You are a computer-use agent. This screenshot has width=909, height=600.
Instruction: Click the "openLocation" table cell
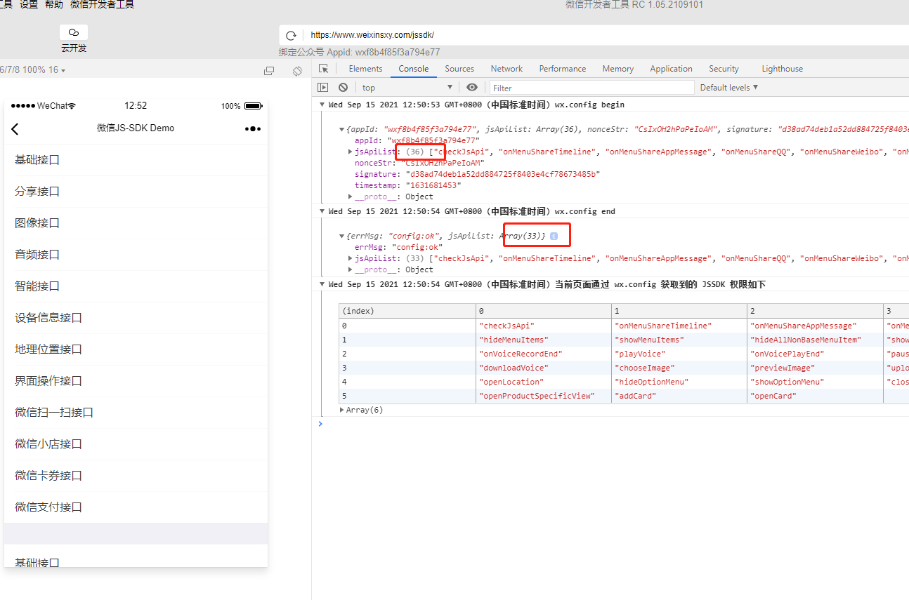(544, 382)
